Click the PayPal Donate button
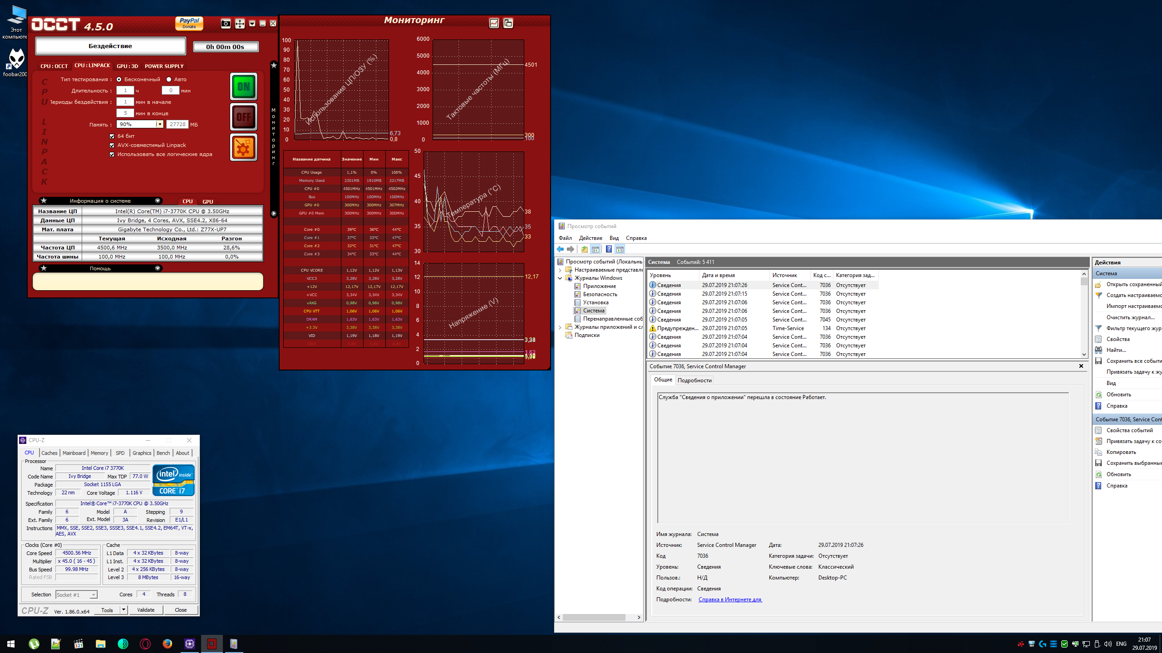 (189, 23)
